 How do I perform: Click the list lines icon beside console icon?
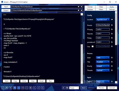click(39, 88)
